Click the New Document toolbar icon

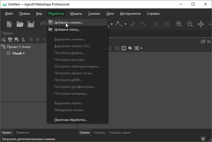pos(9,24)
